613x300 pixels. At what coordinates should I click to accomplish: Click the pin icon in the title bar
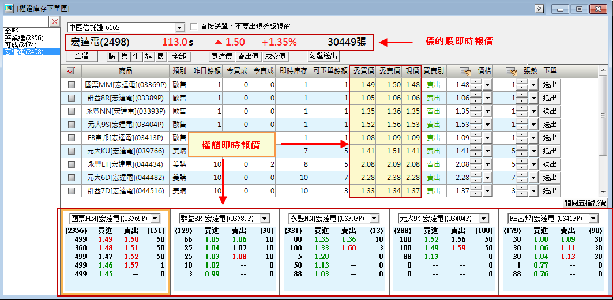pyautogui.click(x=539, y=8)
